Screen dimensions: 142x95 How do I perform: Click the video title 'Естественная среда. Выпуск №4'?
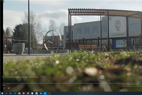click(24, 77)
